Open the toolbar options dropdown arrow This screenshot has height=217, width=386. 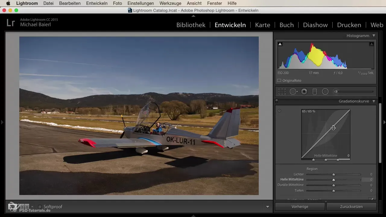tap(267, 207)
